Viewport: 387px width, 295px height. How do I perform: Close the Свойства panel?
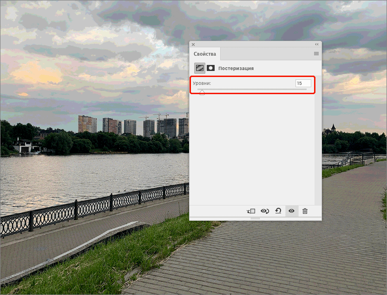pos(193,45)
